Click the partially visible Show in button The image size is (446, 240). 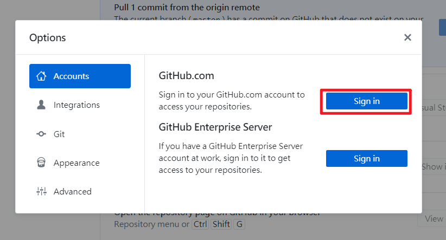tap(433, 167)
